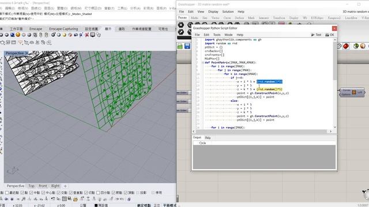This screenshot has width=369, height=207.
Task: Click the Python editor Test play icon
Action: click(312, 34)
